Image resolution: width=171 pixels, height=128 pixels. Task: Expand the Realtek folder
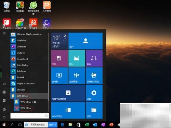point(29,77)
